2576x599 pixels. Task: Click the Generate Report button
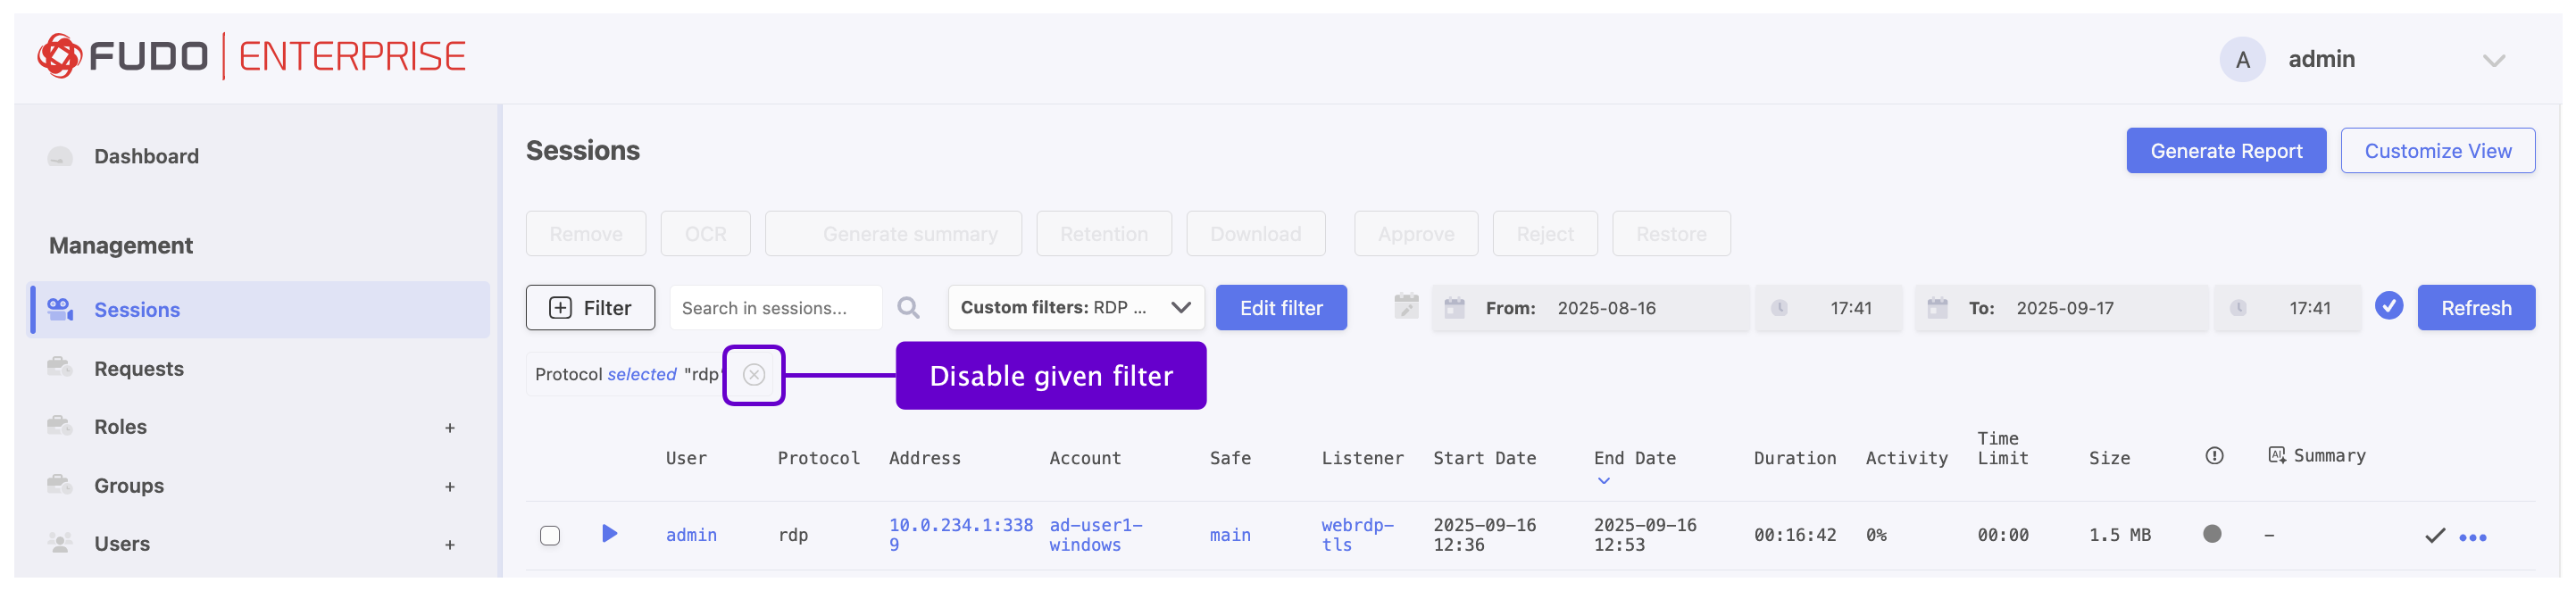[x=2226, y=151]
